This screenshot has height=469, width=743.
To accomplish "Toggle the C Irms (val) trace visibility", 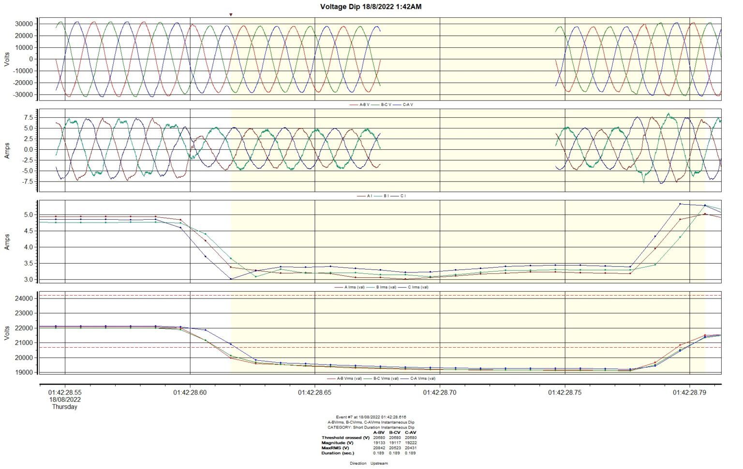I will click(x=402, y=287).
